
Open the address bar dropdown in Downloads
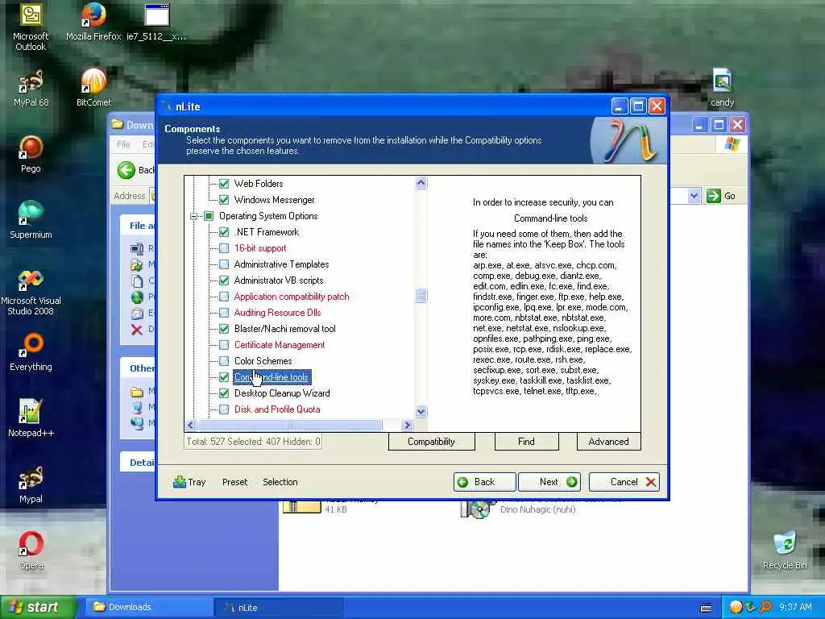click(x=694, y=196)
